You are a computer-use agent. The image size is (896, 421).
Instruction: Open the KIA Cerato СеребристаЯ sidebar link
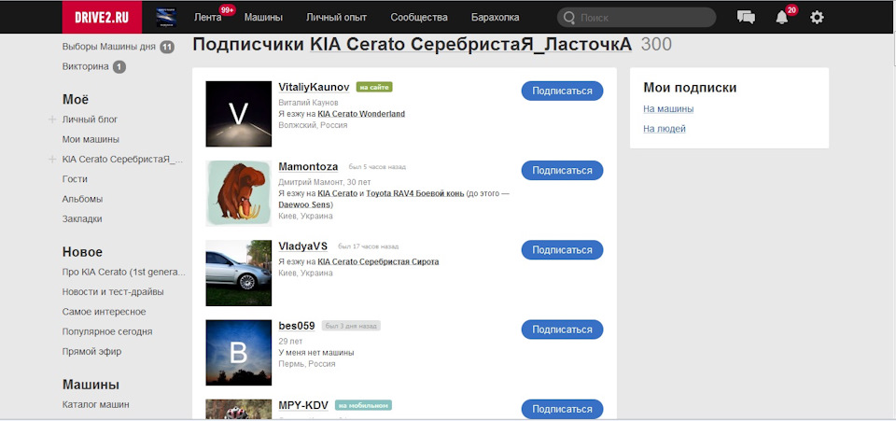tap(122, 160)
